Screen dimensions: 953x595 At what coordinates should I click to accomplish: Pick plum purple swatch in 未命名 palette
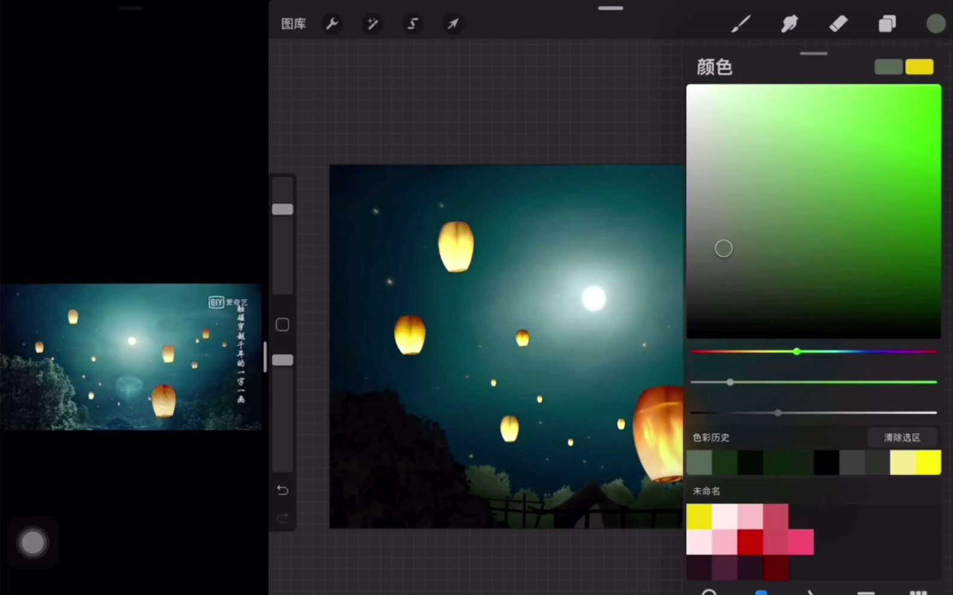click(724, 567)
